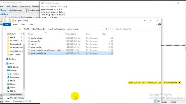
Task: Open 3D Objects folder
Action: coord(14,67)
